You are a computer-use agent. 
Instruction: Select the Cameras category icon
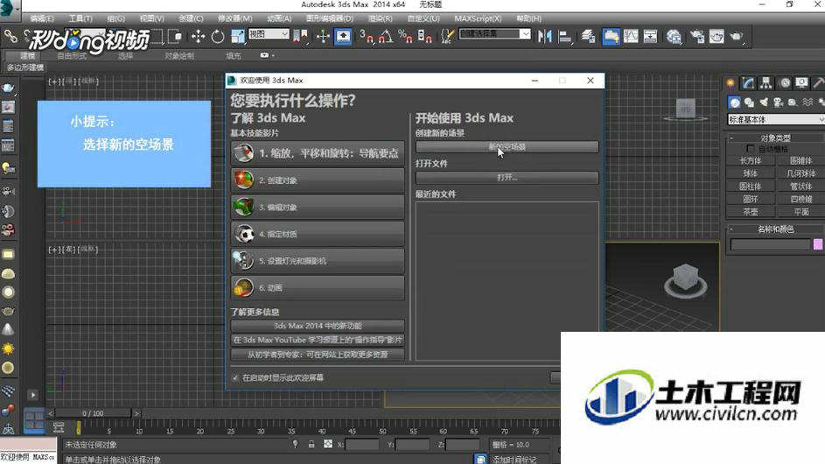778,102
